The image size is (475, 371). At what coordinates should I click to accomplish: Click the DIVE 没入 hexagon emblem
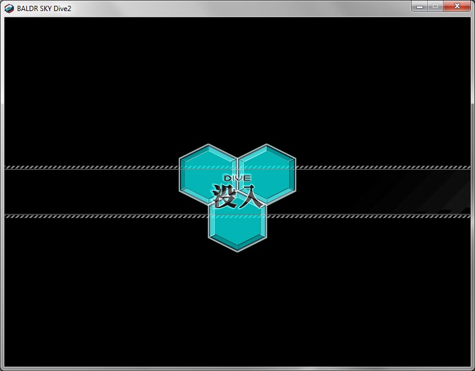click(x=238, y=198)
